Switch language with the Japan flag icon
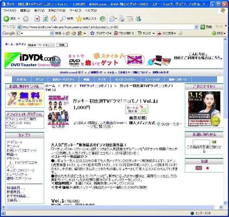 pyautogui.click(x=207, y=168)
